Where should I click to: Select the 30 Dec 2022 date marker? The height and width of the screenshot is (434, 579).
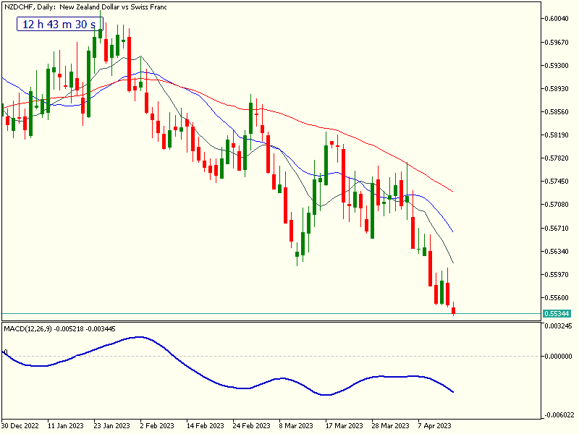pos(21,425)
